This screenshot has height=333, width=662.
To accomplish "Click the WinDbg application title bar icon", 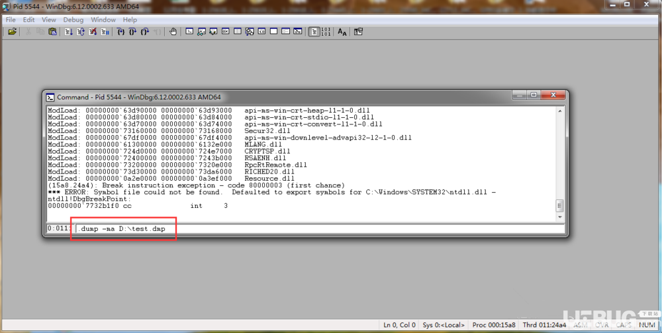I will click(6, 7).
